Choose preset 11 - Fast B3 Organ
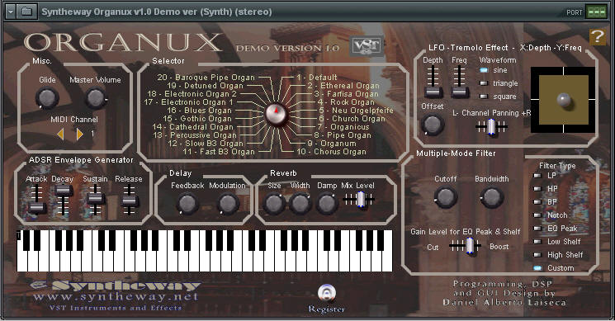615x321 pixels. [219, 152]
